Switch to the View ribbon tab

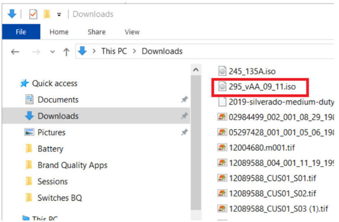(x=132, y=32)
